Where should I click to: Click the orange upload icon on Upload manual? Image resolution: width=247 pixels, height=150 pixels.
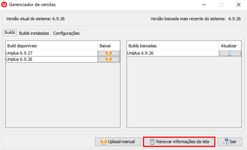click(x=104, y=142)
